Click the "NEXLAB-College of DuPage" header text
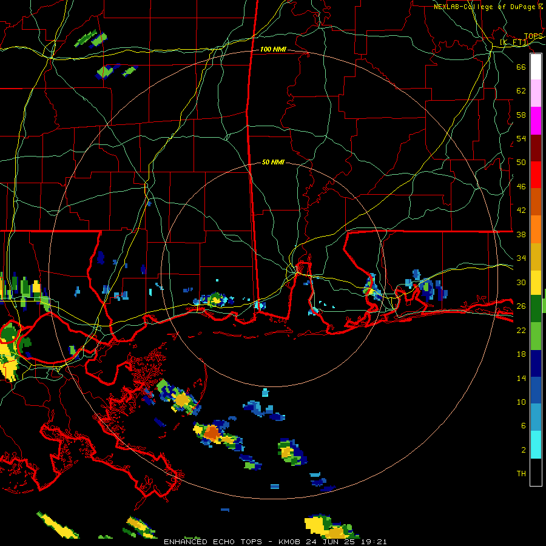 click(484, 7)
